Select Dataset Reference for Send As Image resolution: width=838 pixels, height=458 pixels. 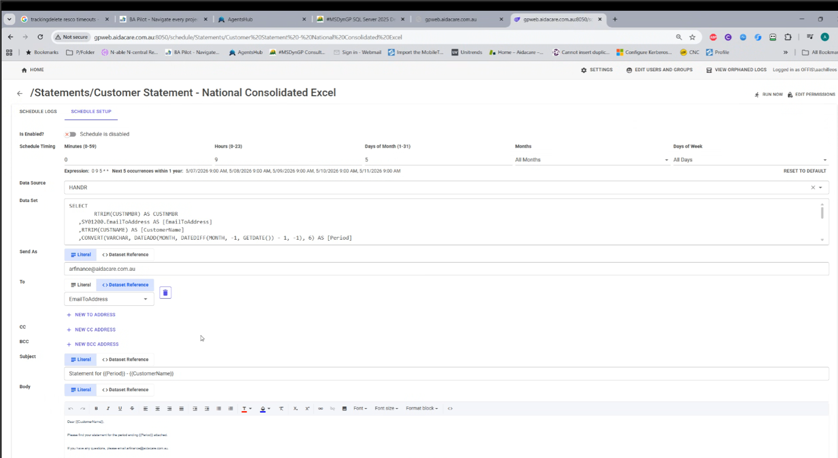pyautogui.click(x=125, y=255)
